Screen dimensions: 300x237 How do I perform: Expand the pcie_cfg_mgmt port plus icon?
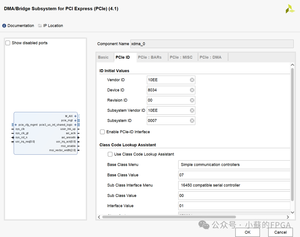16,125
